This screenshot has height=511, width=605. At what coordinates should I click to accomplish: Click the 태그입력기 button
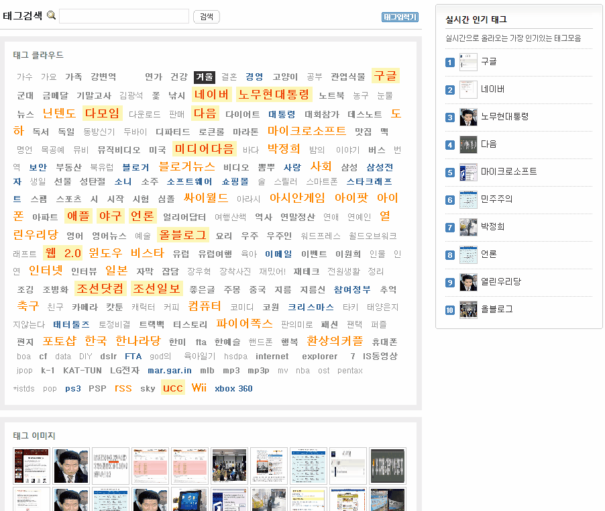click(x=400, y=17)
